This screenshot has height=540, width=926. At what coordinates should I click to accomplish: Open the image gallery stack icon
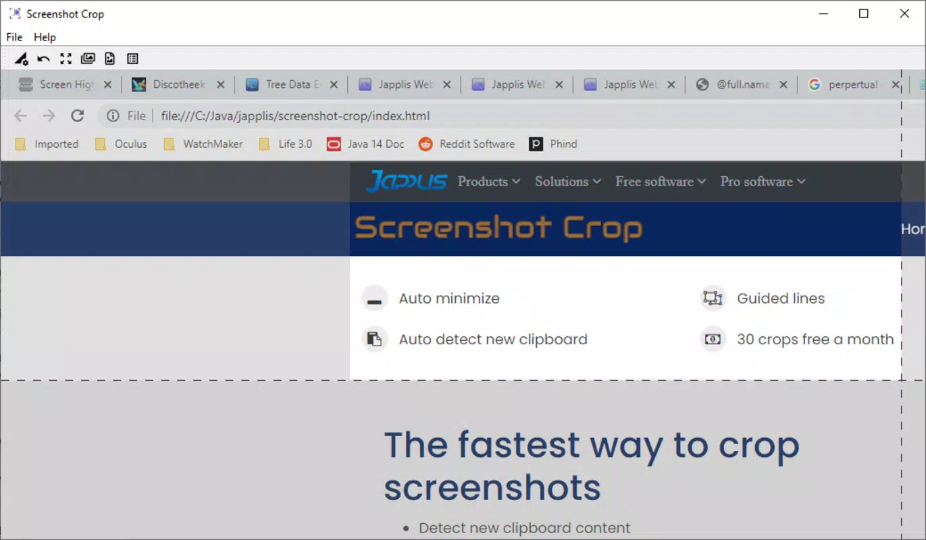tap(88, 59)
